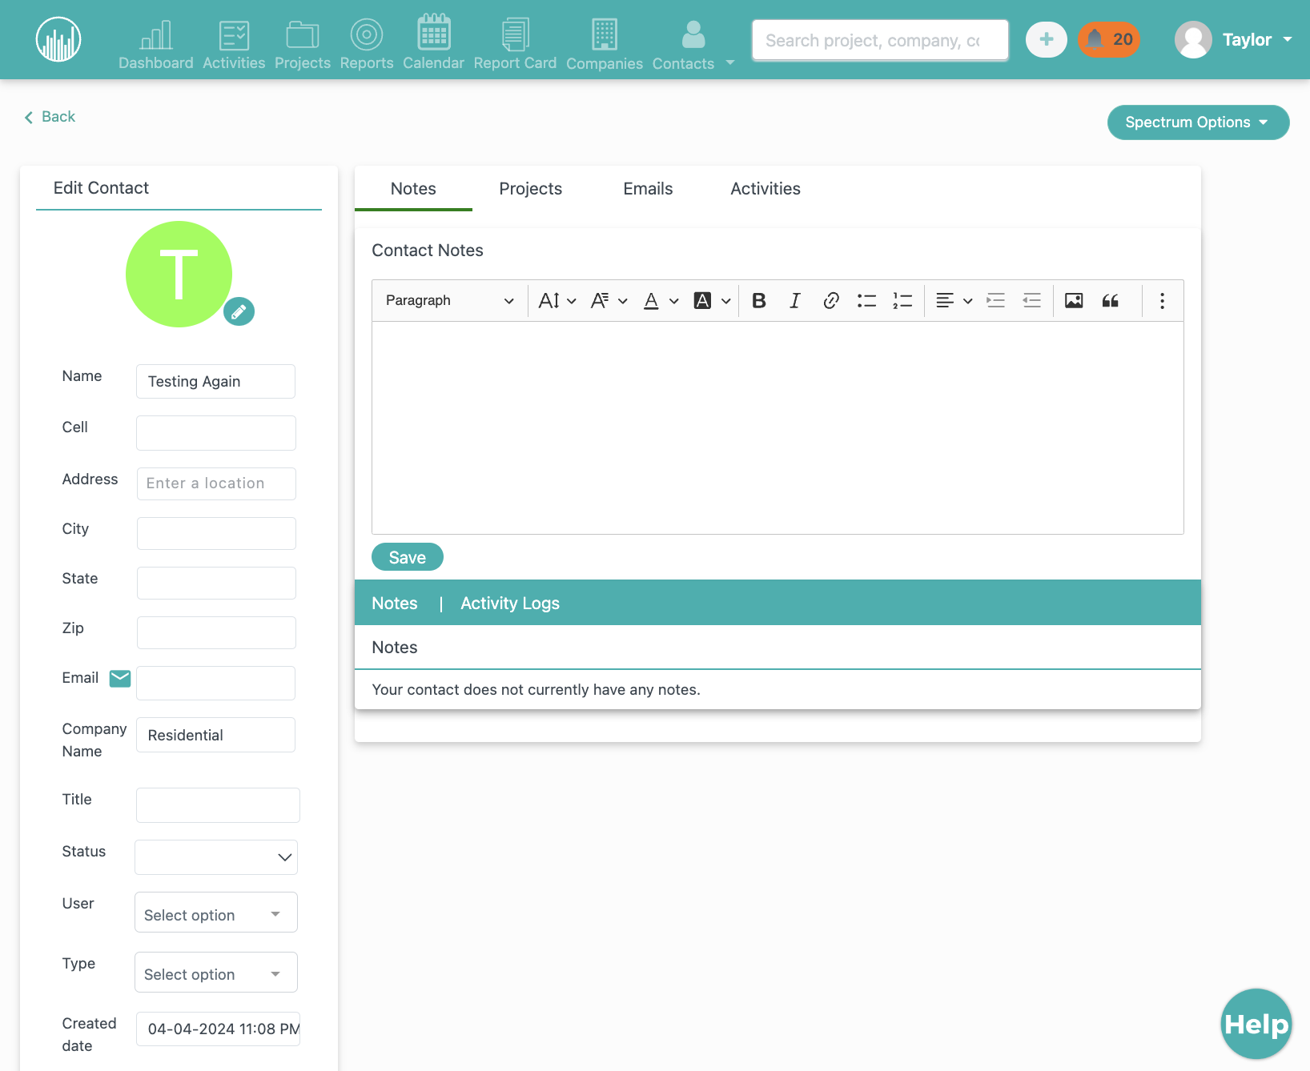This screenshot has height=1071, width=1310.
Task: Click the Email input field
Action: click(215, 684)
